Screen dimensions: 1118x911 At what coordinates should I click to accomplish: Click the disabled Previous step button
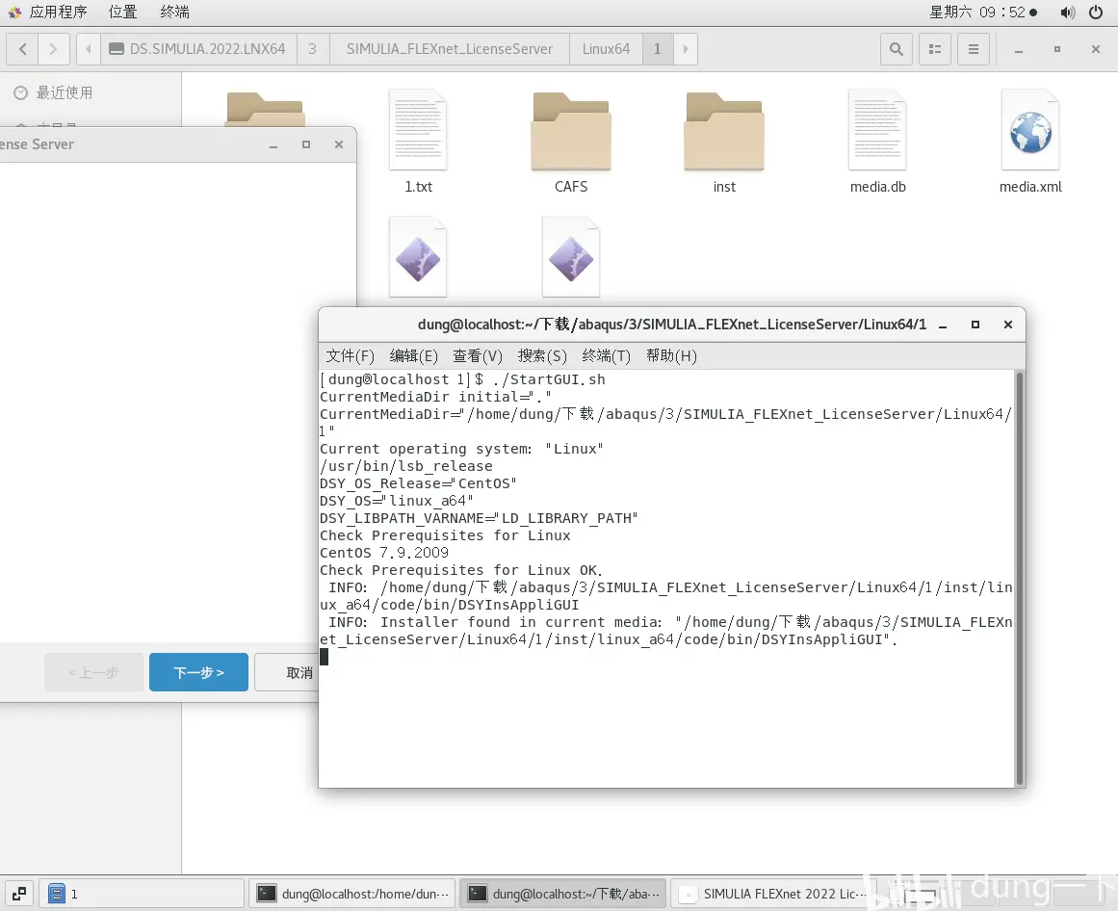pos(93,672)
